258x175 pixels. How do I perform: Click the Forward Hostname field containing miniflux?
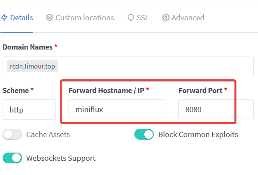(x=117, y=109)
